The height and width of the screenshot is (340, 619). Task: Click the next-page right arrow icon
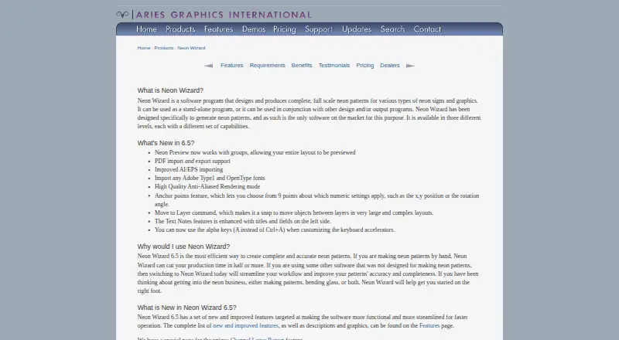point(410,66)
